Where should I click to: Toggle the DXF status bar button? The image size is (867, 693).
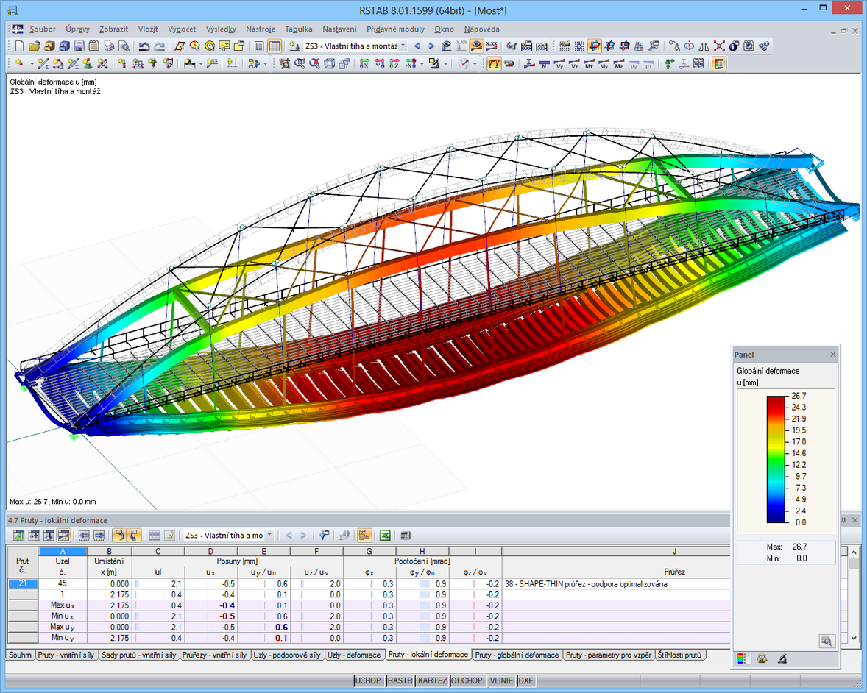(x=525, y=680)
